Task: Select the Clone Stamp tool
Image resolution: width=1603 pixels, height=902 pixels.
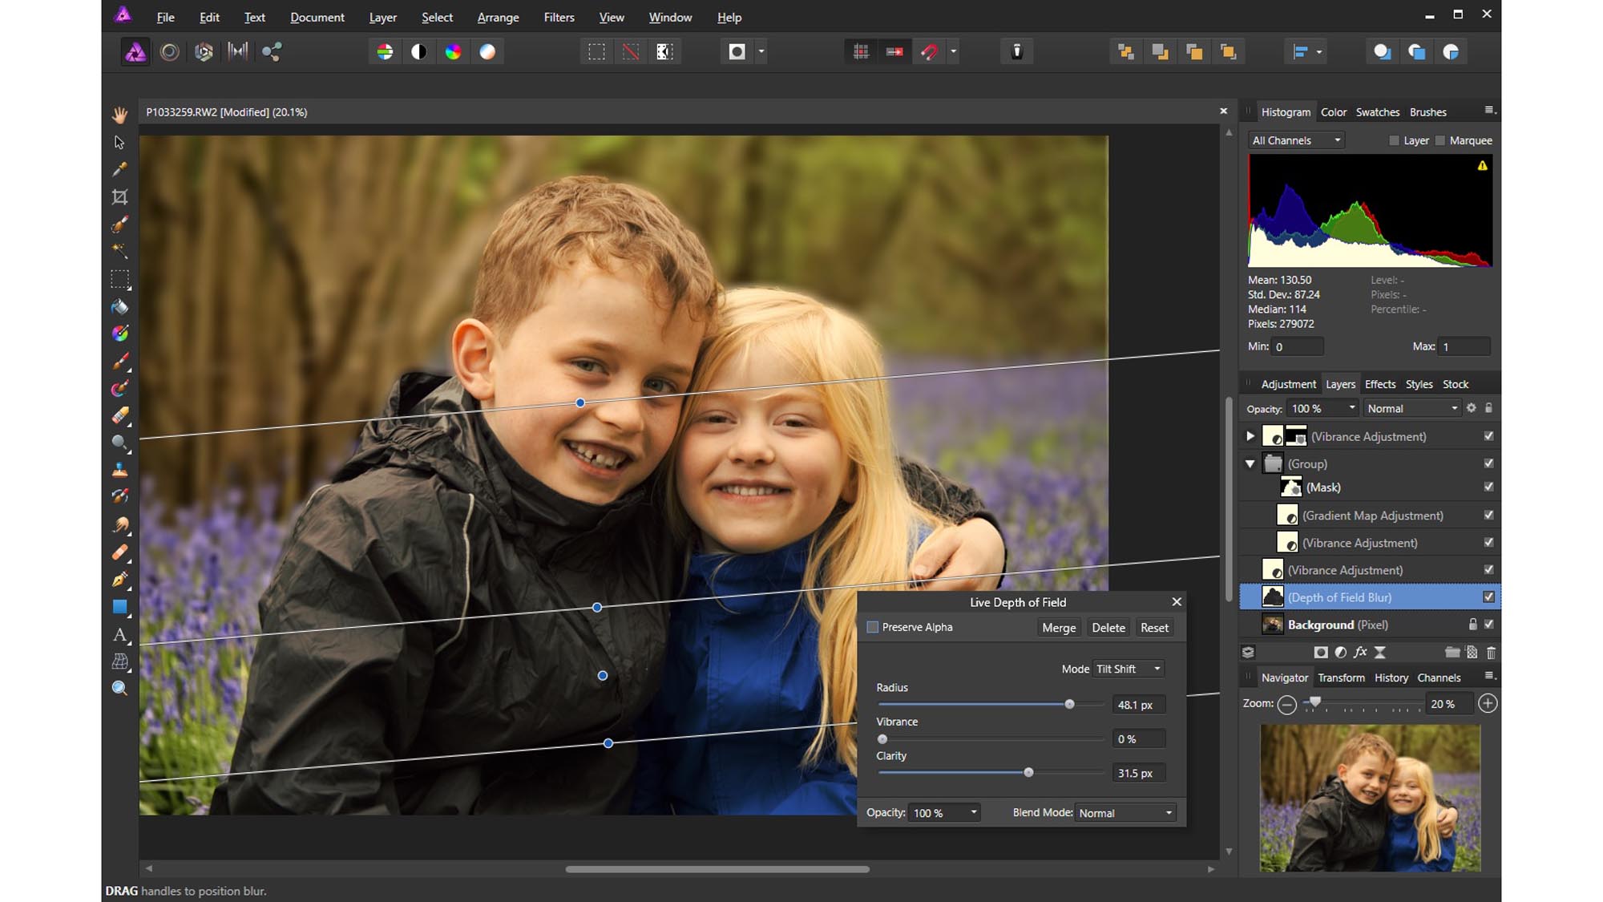Action: click(119, 471)
